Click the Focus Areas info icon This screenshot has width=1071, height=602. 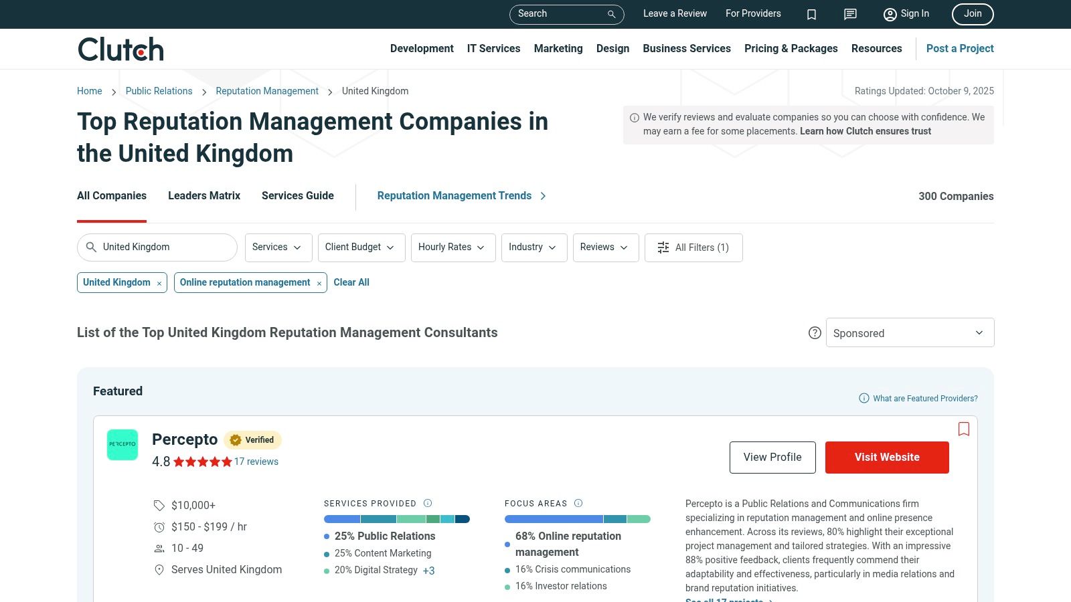[x=578, y=503]
